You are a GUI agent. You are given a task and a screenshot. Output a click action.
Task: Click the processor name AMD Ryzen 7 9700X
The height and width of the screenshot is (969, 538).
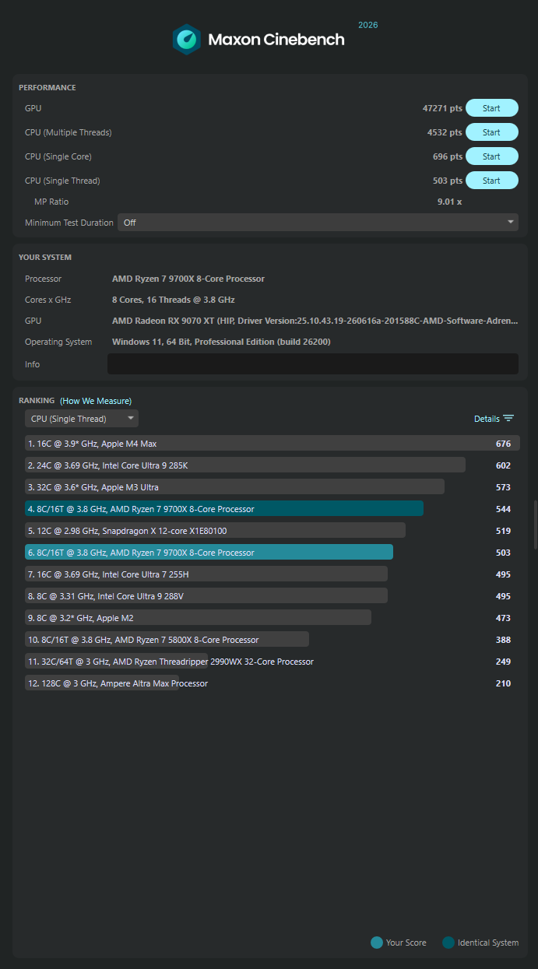188,279
